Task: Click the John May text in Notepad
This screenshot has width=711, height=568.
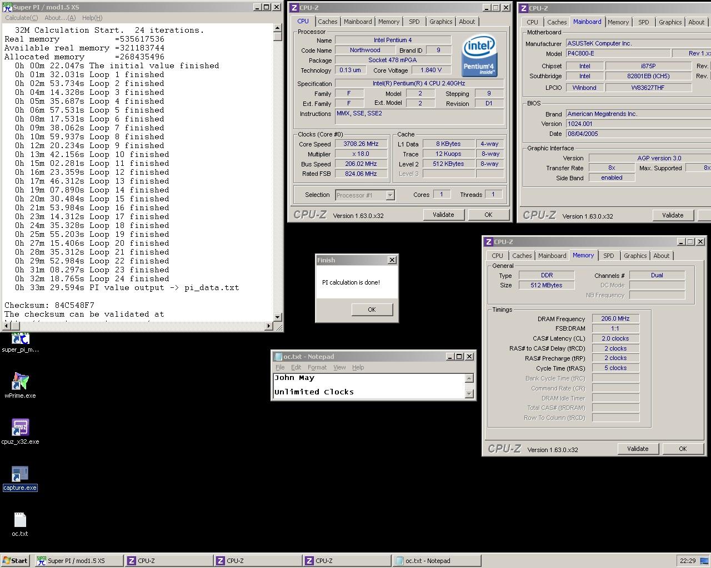Action: (294, 378)
